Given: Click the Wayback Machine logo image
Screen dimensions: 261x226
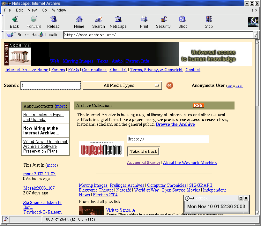Looking at the screenshot, I should point(101,149).
